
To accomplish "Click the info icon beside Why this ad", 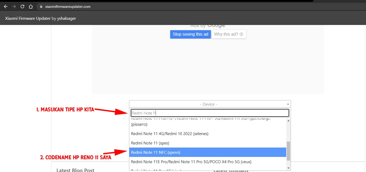I will [x=241, y=34].
